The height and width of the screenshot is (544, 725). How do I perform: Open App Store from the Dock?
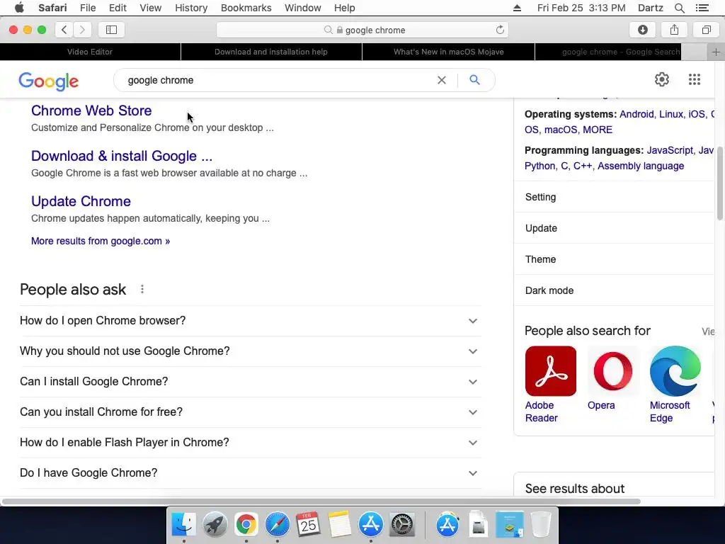click(x=371, y=525)
